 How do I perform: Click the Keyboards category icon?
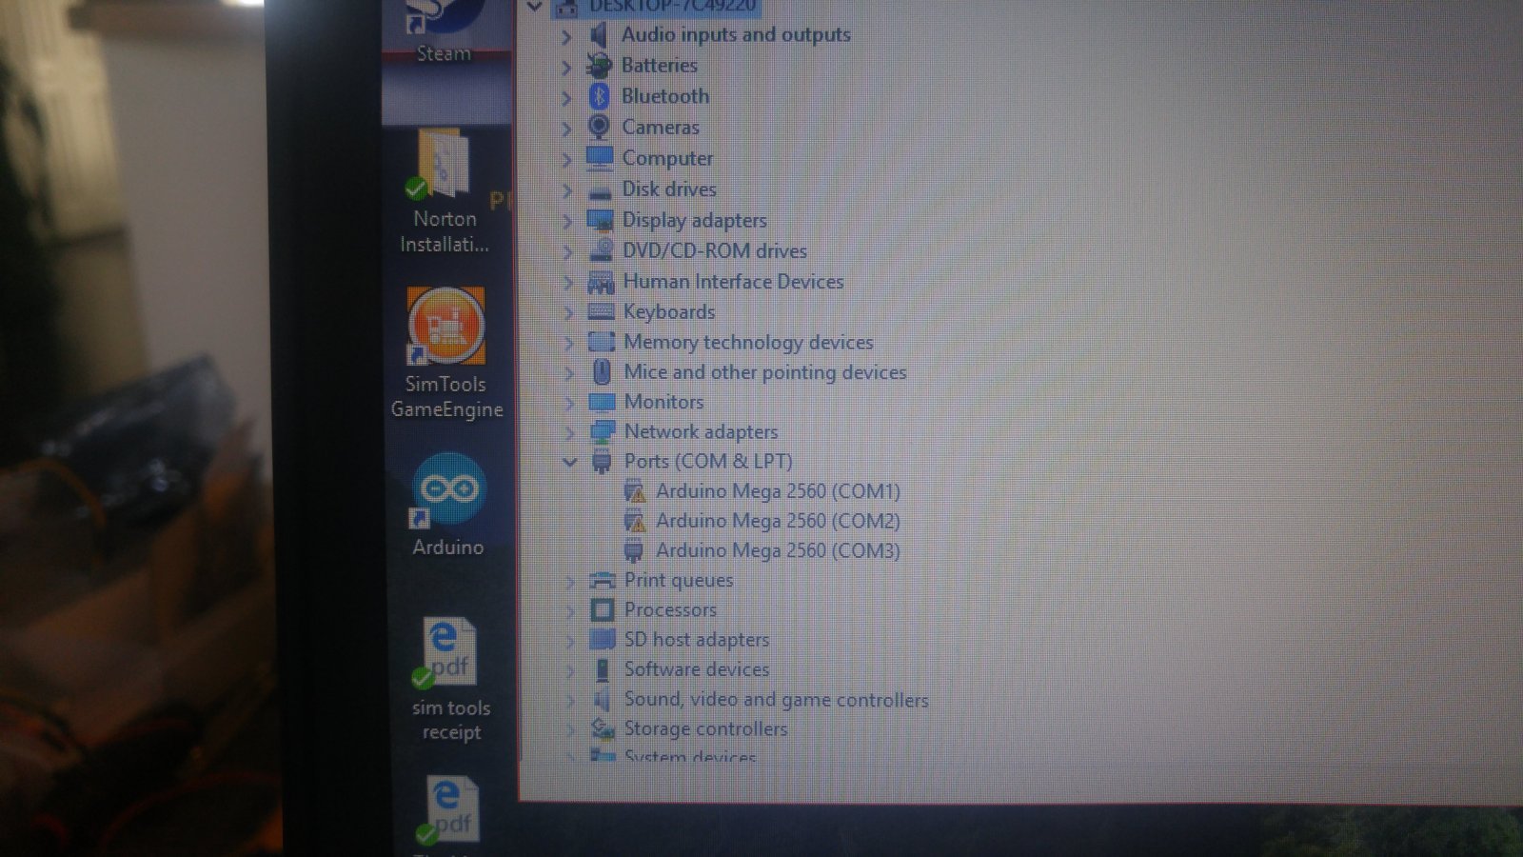(601, 311)
